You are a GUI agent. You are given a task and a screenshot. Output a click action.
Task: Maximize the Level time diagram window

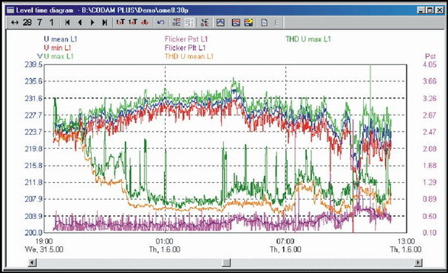point(430,10)
